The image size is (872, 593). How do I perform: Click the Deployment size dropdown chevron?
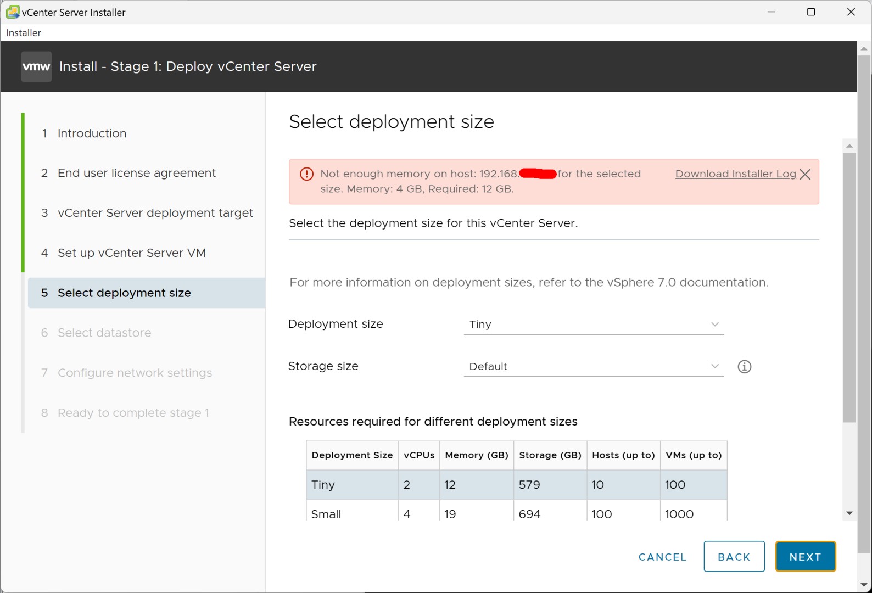click(x=715, y=325)
